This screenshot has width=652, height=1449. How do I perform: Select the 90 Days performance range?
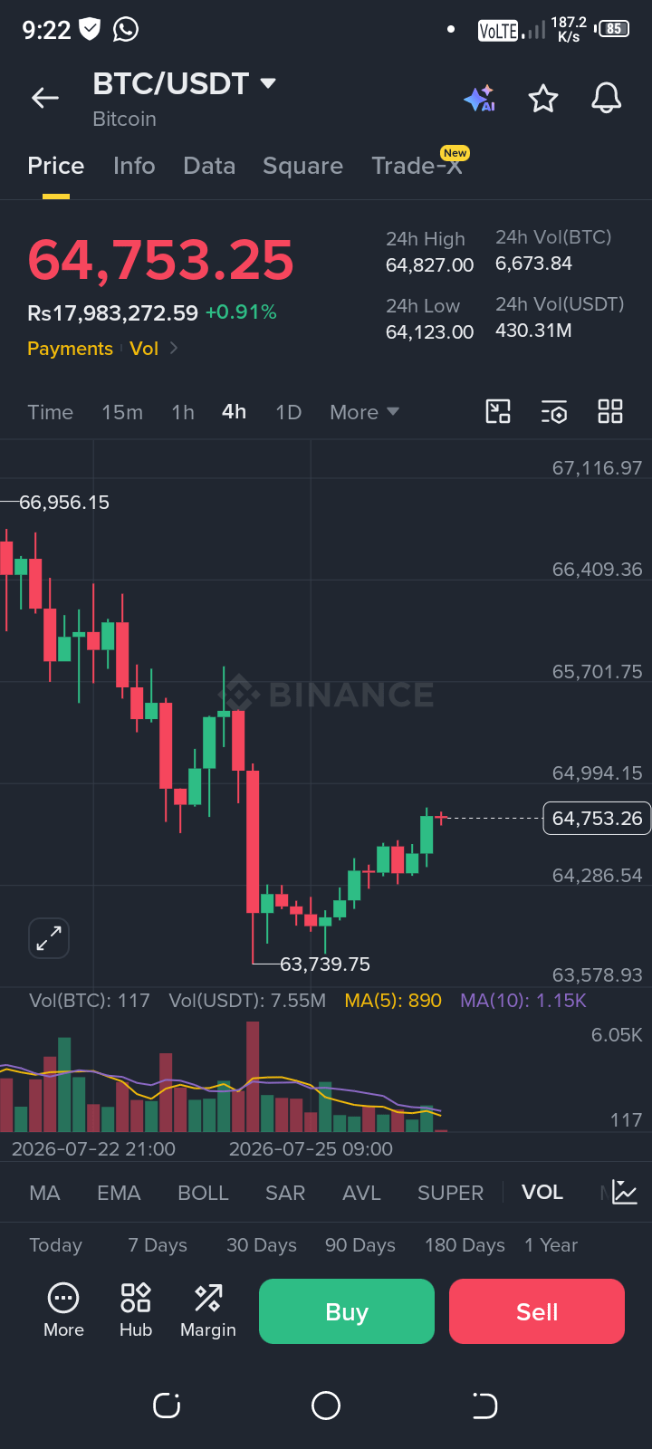point(360,1245)
